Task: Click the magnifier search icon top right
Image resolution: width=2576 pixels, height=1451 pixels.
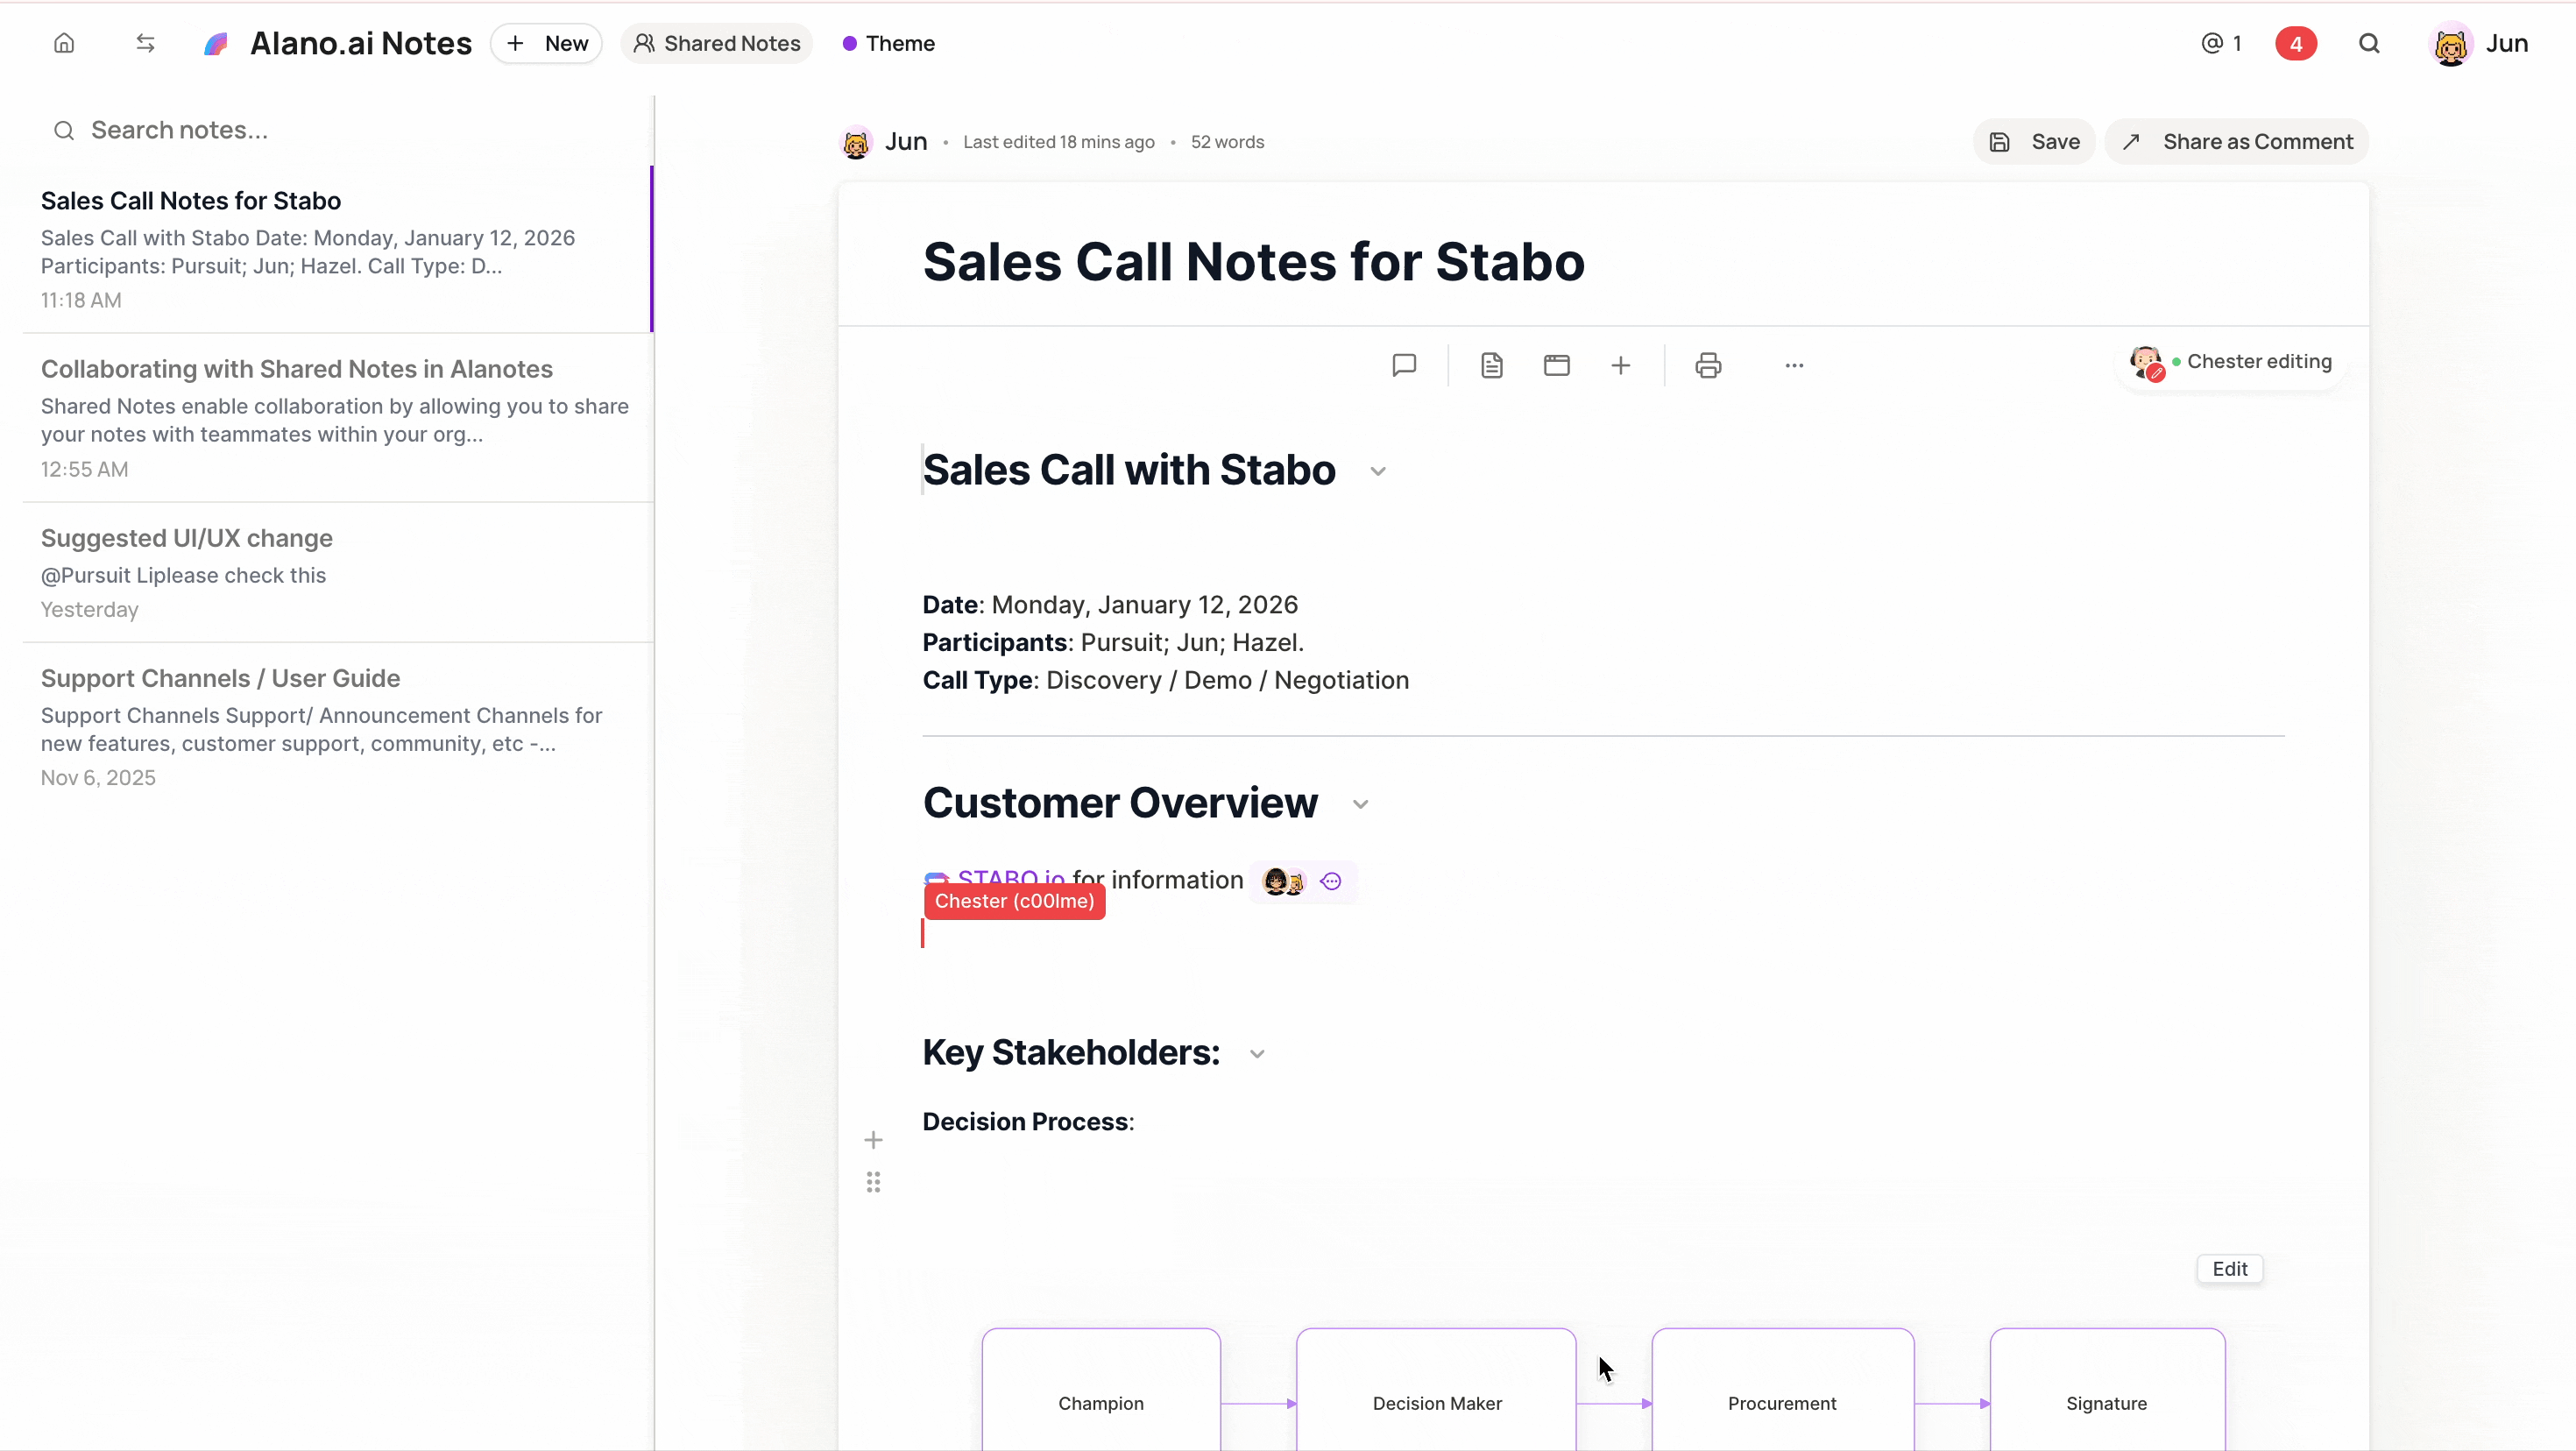Action: 2369,43
